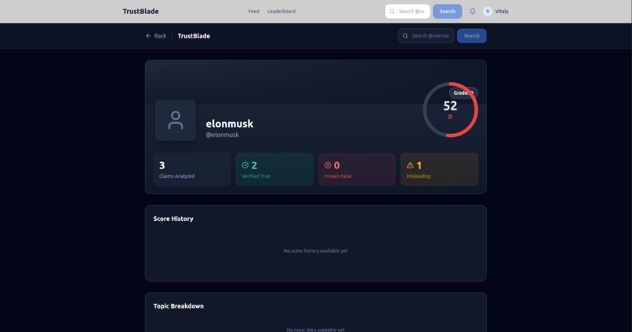
Task: Click the magnifier icon in dark search field
Action: click(x=405, y=36)
